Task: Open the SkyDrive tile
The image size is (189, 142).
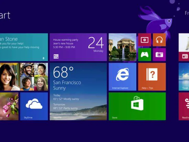Action: point(34,106)
